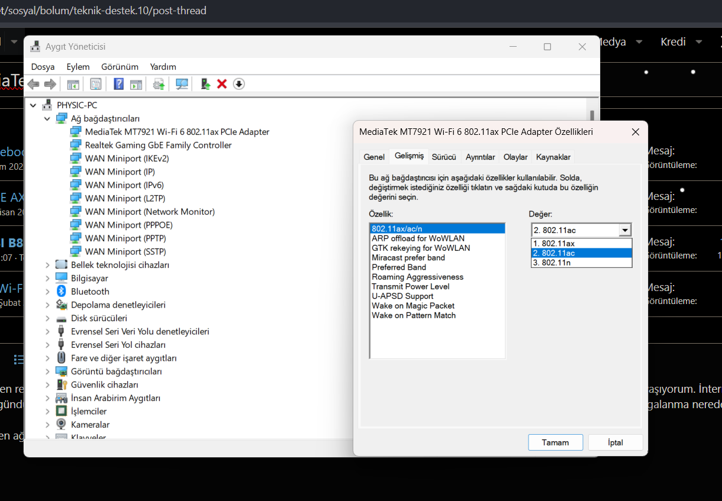Select Transmit Power Level property
The height and width of the screenshot is (501, 722).
click(x=411, y=286)
